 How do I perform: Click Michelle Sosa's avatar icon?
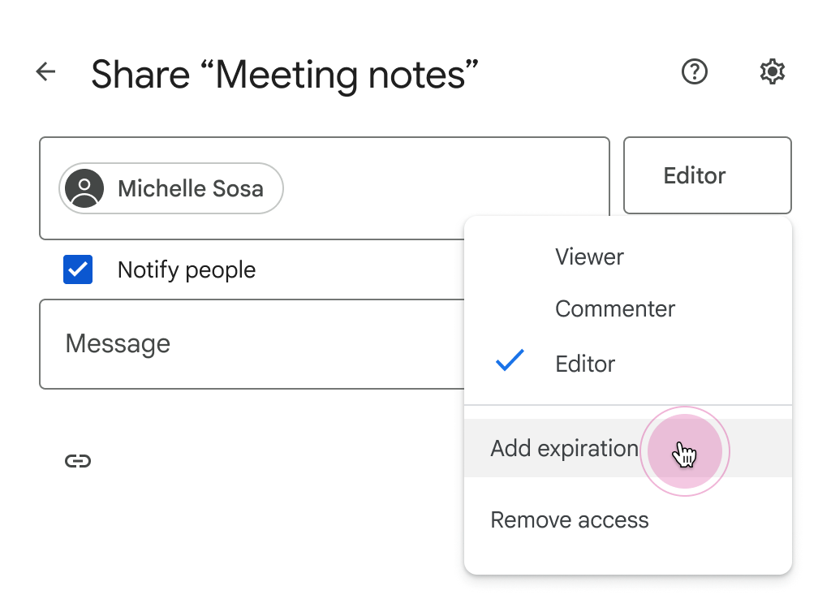[84, 189]
